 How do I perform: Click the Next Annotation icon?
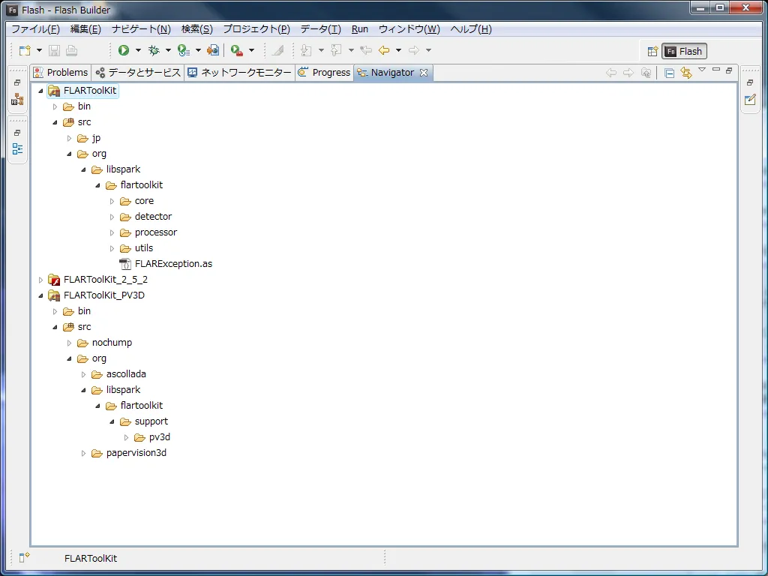pos(306,50)
